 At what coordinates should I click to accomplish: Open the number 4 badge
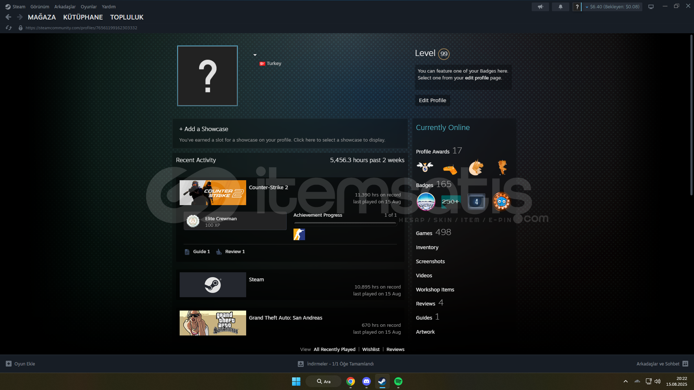click(476, 201)
